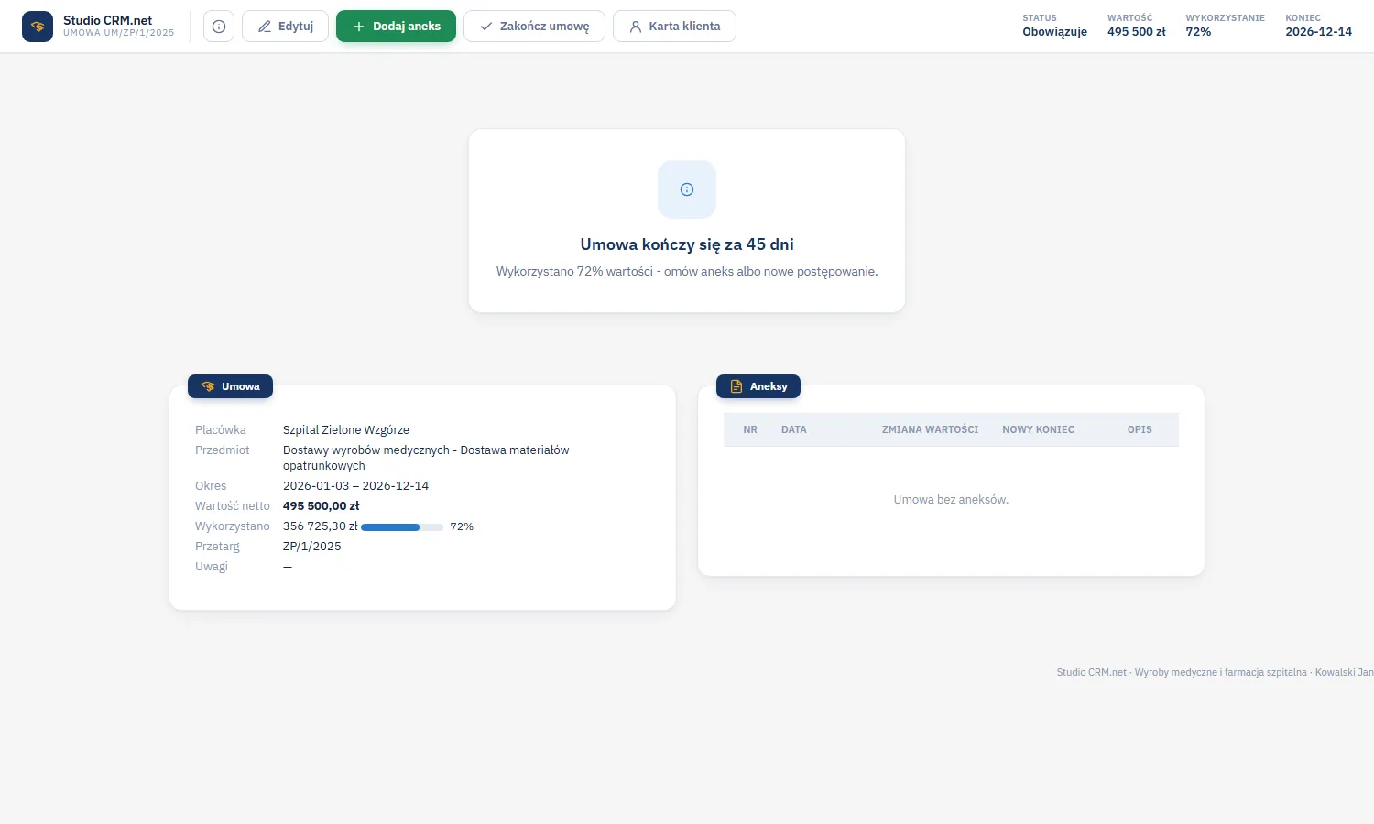Open the info icon button in toolbar
The width and height of the screenshot is (1374, 824).
pos(219,27)
